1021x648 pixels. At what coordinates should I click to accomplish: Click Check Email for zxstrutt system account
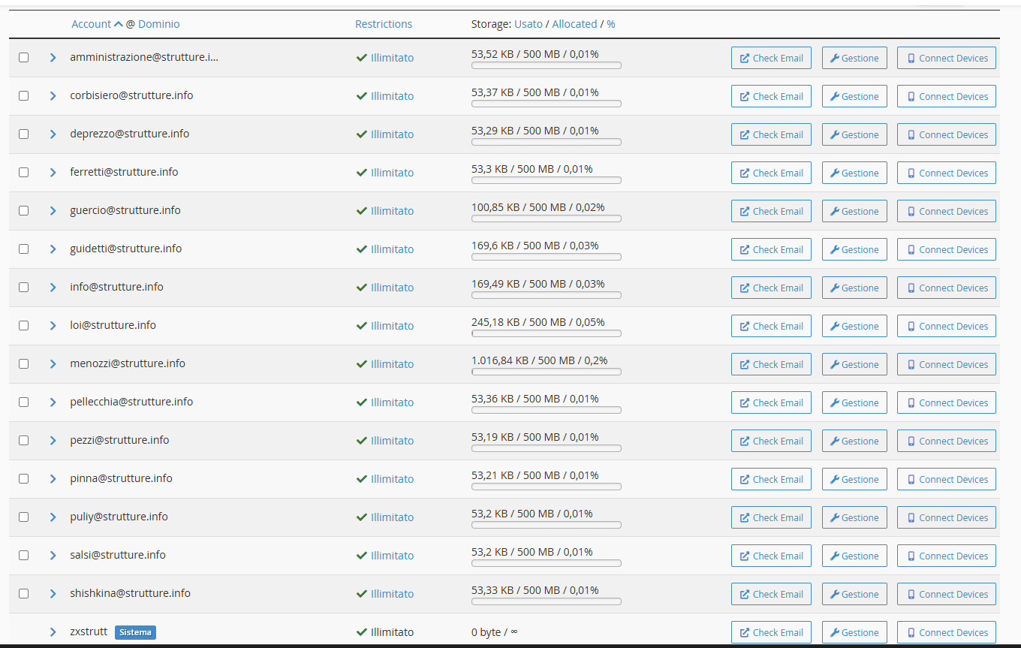point(771,632)
